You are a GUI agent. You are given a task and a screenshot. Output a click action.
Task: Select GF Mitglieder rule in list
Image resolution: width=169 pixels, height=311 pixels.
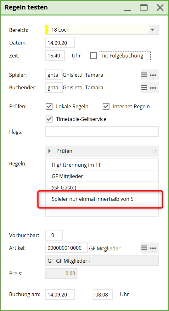[x=102, y=176]
